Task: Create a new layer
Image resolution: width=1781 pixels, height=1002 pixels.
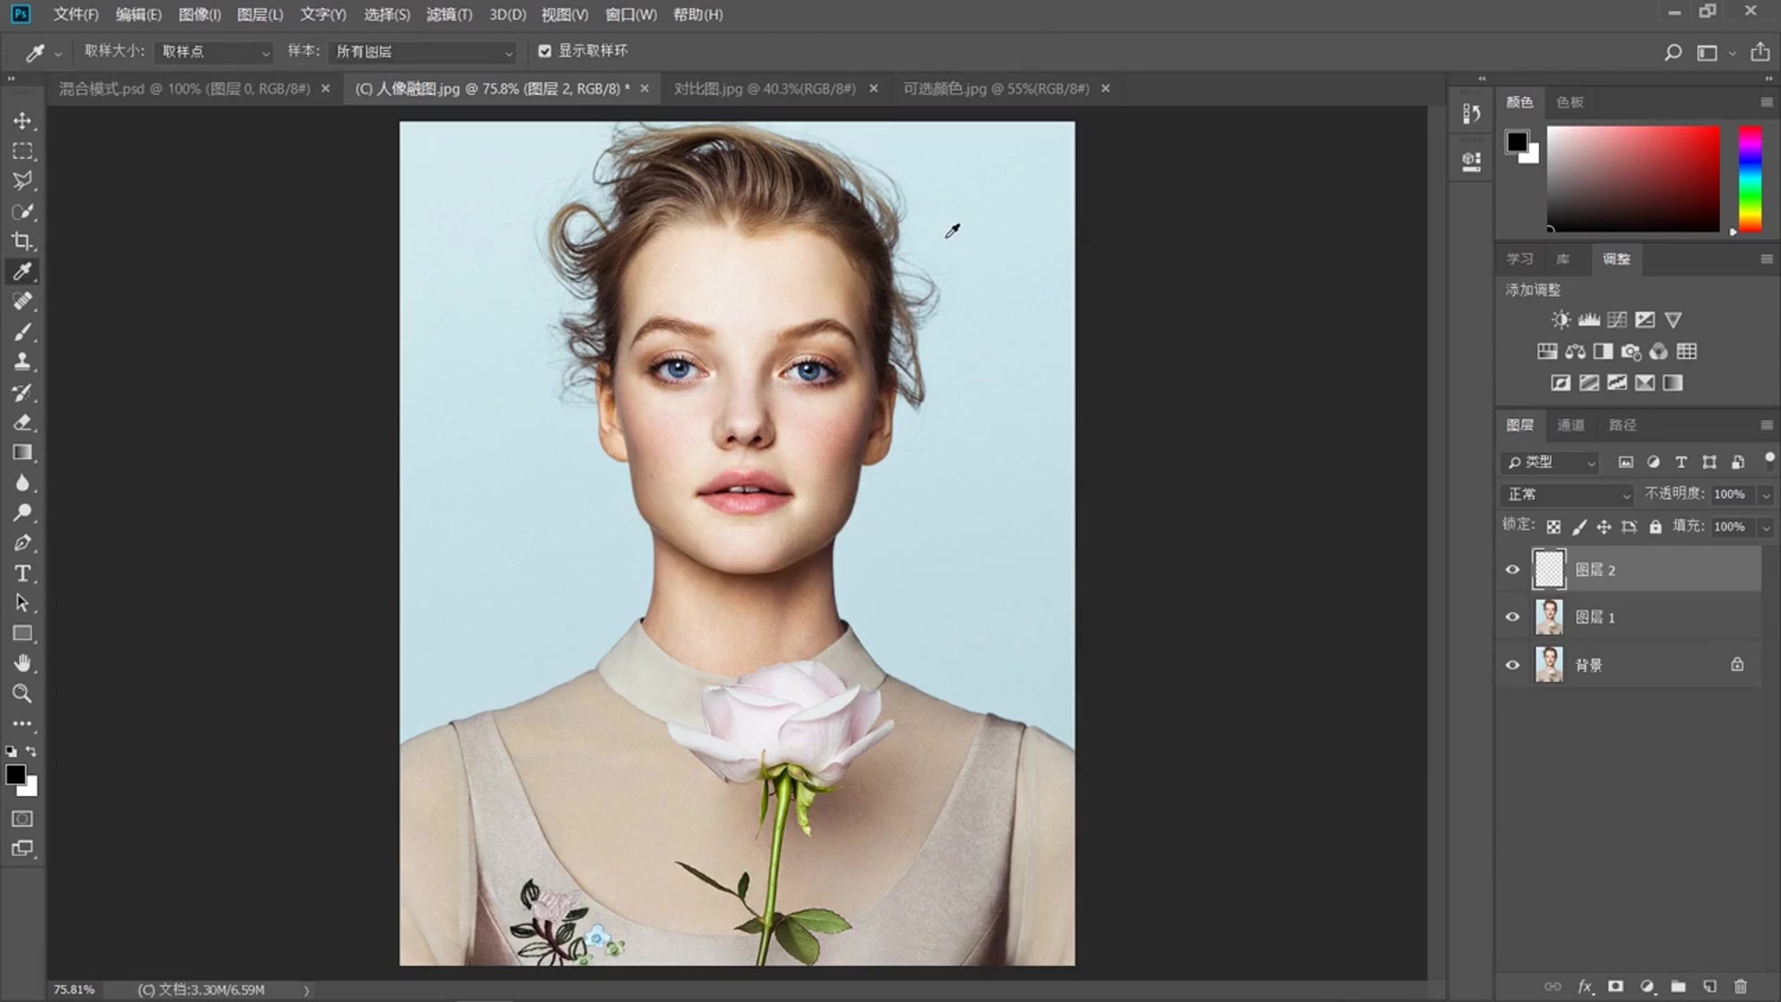Action: (1710, 986)
